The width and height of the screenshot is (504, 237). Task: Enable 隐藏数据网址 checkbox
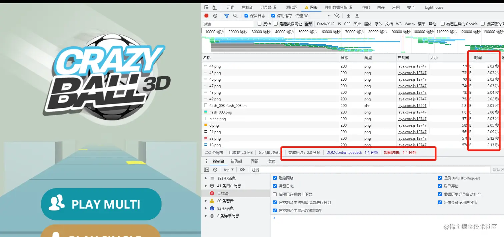tap(276, 24)
